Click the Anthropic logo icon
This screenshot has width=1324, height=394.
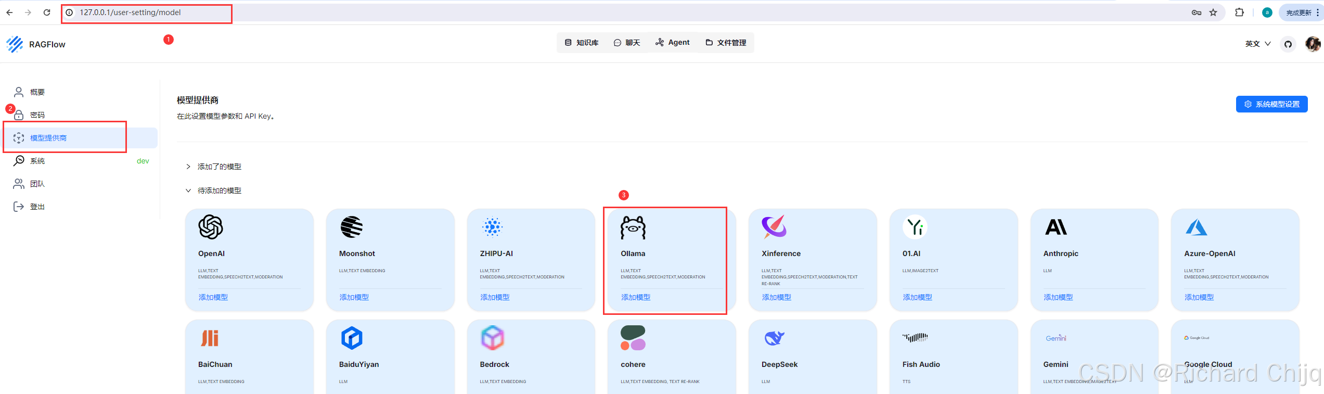pyautogui.click(x=1056, y=227)
